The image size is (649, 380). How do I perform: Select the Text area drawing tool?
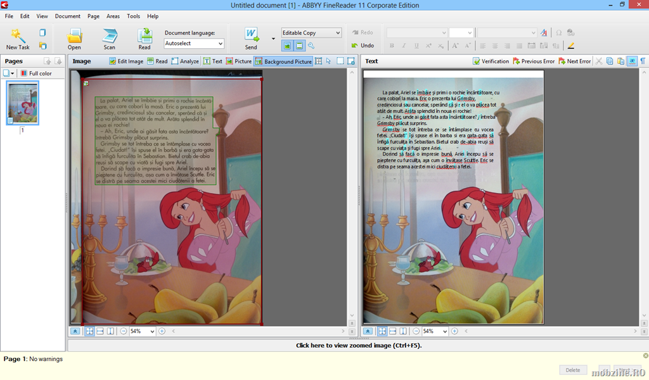pyautogui.click(x=213, y=61)
